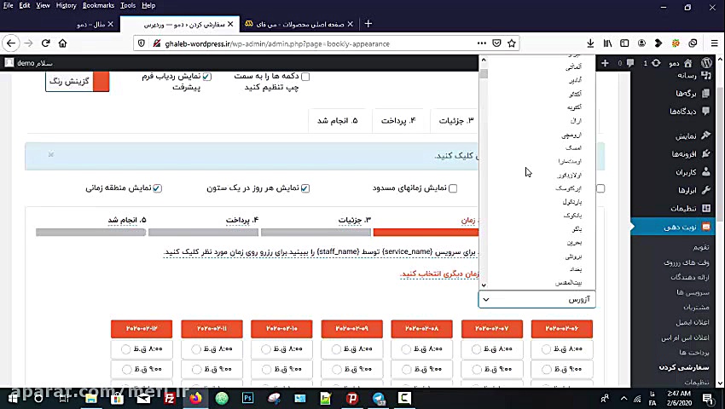Screen dimensions: 725x409
Task: Toggle نمایش ردیاب فرم پیشرفت checkbox
Action: pos(206,76)
